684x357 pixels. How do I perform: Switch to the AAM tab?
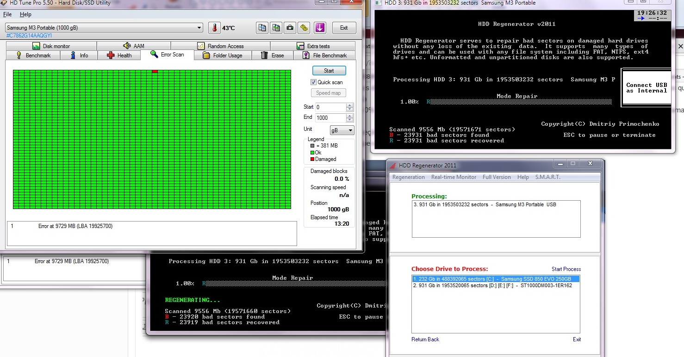click(133, 46)
